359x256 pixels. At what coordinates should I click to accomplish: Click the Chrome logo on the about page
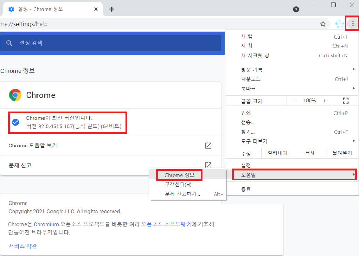(15, 95)
